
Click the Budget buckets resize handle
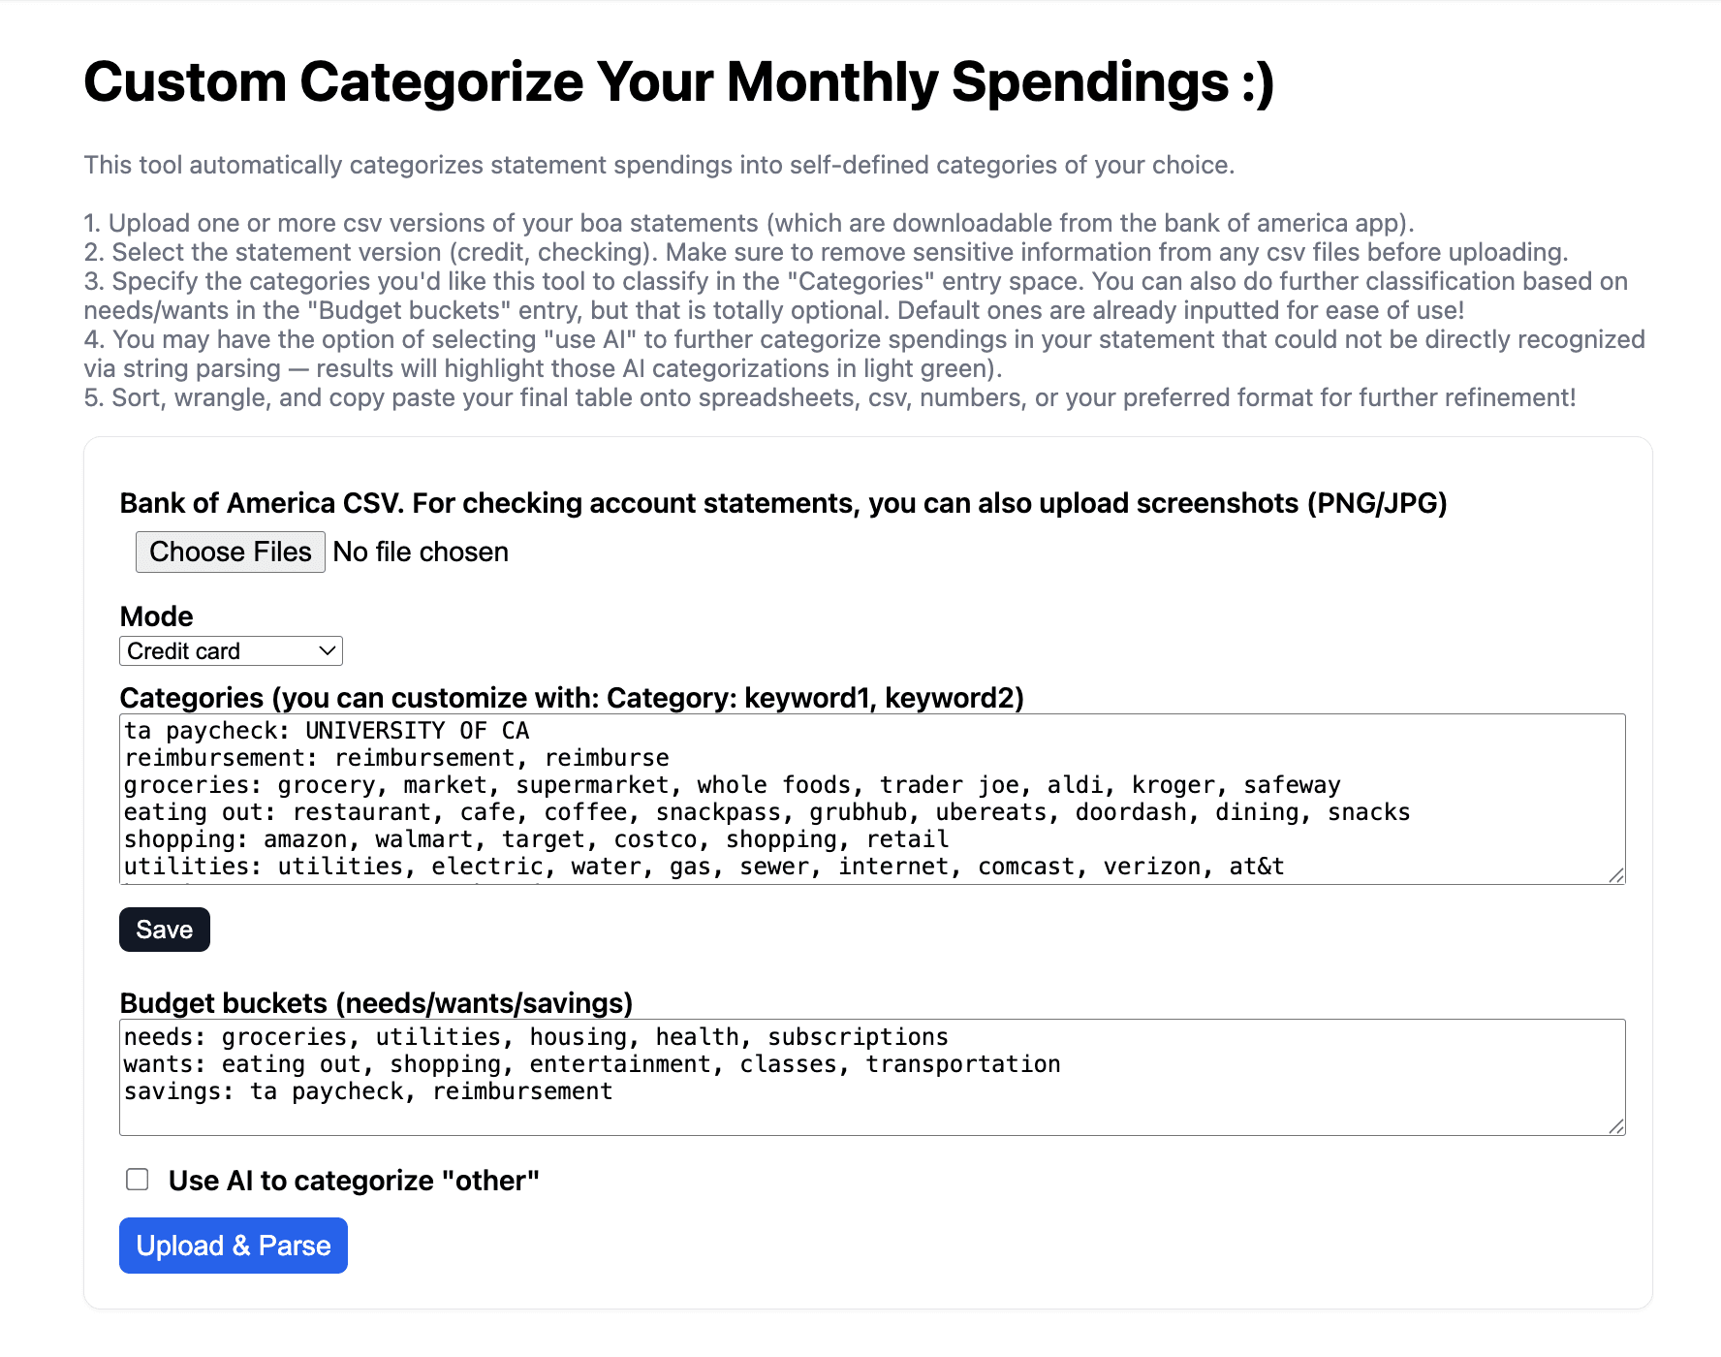[x=1614, y=1127]
